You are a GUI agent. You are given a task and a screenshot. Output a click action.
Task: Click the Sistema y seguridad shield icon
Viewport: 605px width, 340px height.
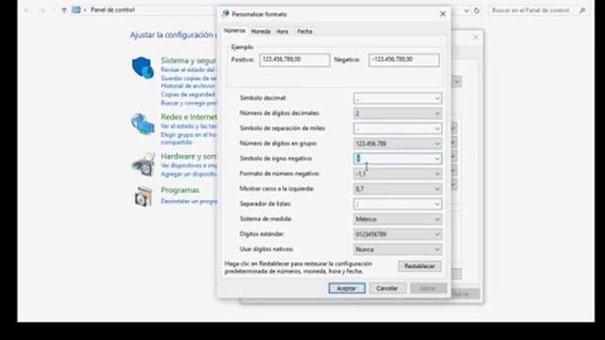143,67
